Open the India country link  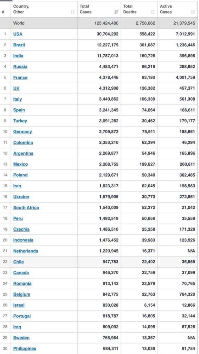[x=18, y=56]
